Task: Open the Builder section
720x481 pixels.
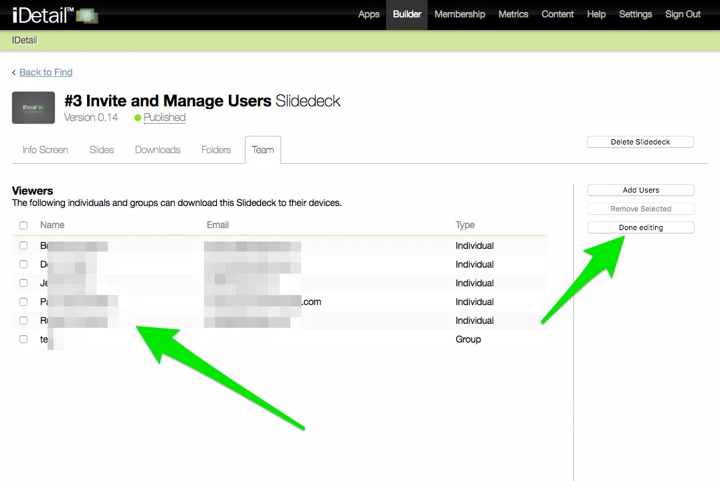Action: [407, 14]
